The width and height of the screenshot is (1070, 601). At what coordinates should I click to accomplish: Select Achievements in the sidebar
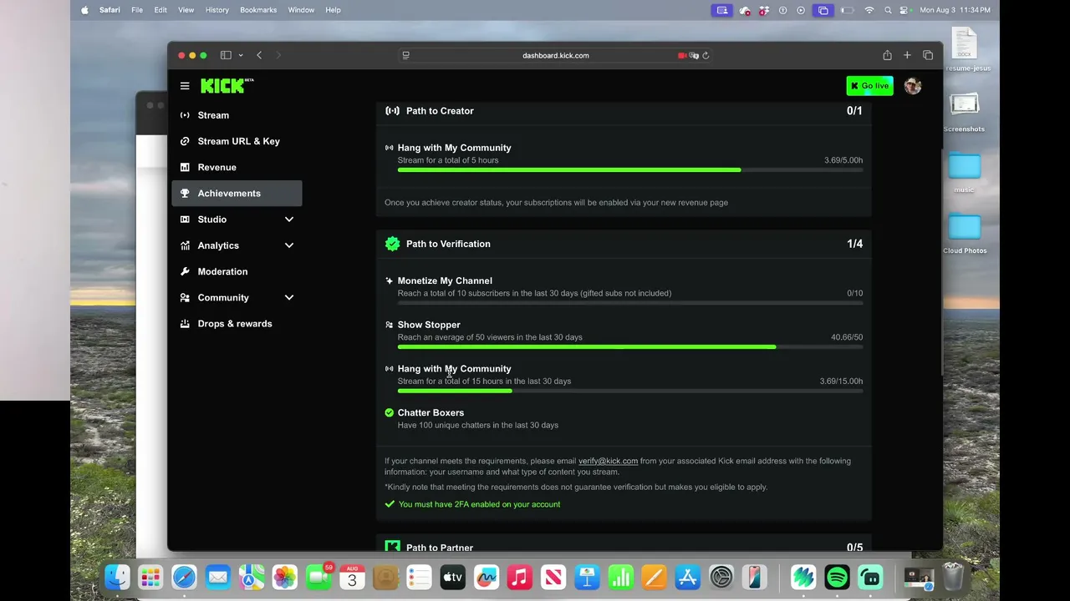pyautogui.click(x=237, y=194)
